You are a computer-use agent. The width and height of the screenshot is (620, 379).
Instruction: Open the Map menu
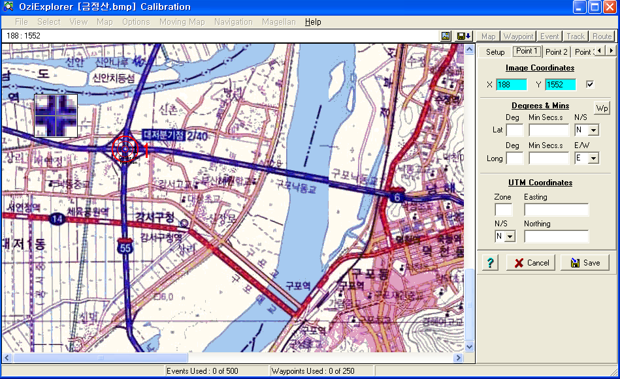pyautogui.click(x=105, y=22)
